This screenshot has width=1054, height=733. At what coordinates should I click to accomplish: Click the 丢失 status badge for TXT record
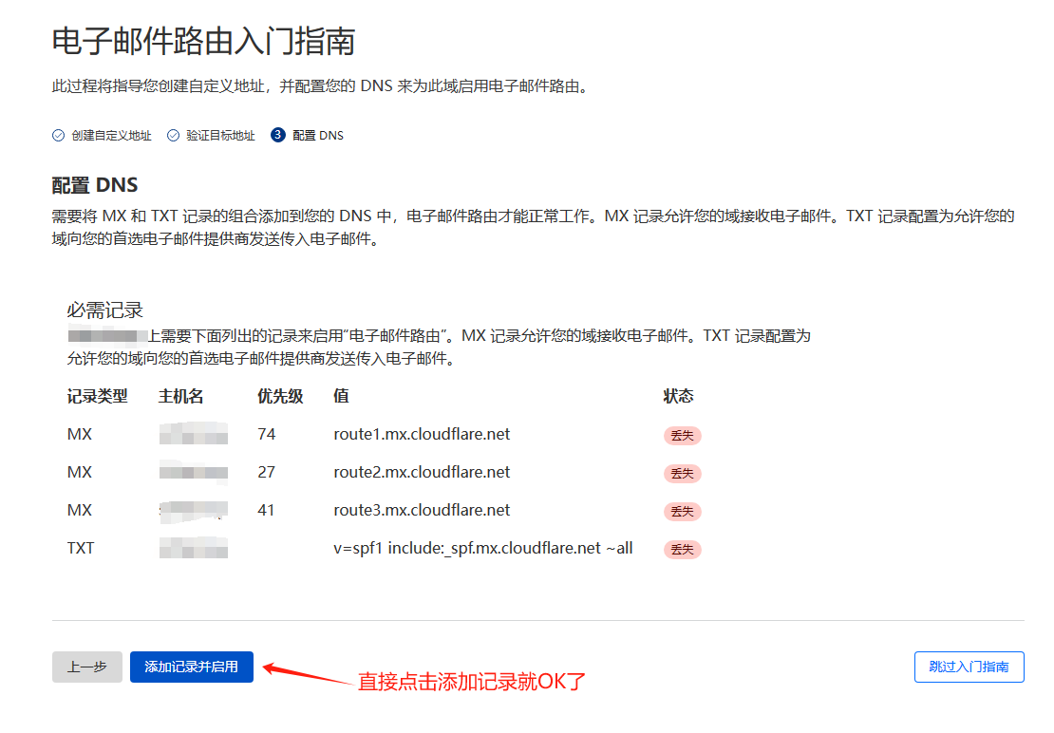click(x=683, y=550)
